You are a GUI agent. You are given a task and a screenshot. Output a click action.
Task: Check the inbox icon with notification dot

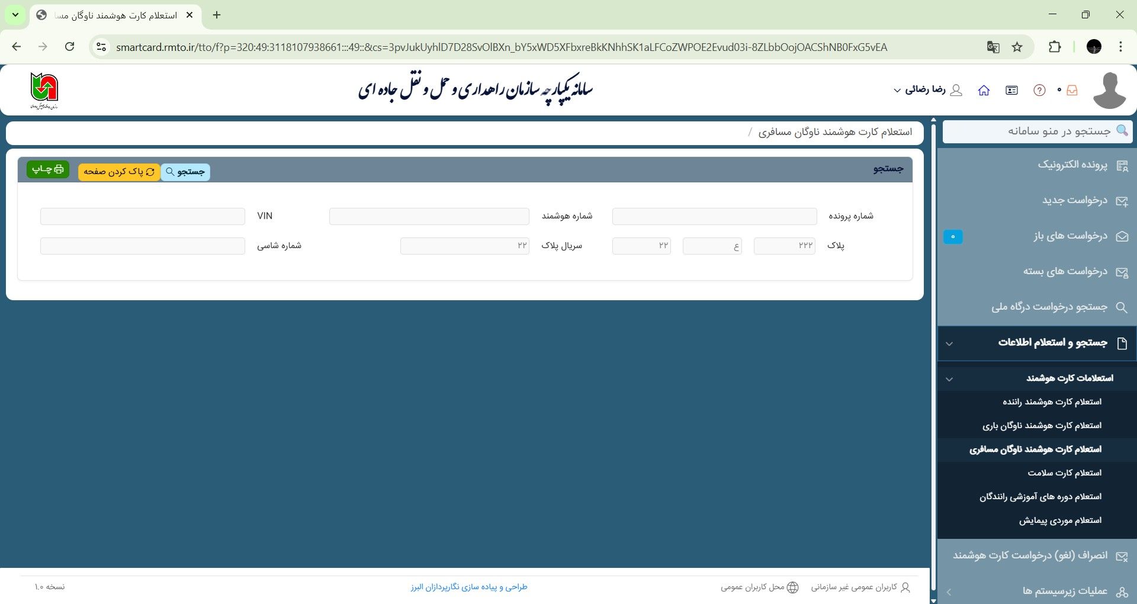click(x=1072, y=90)
